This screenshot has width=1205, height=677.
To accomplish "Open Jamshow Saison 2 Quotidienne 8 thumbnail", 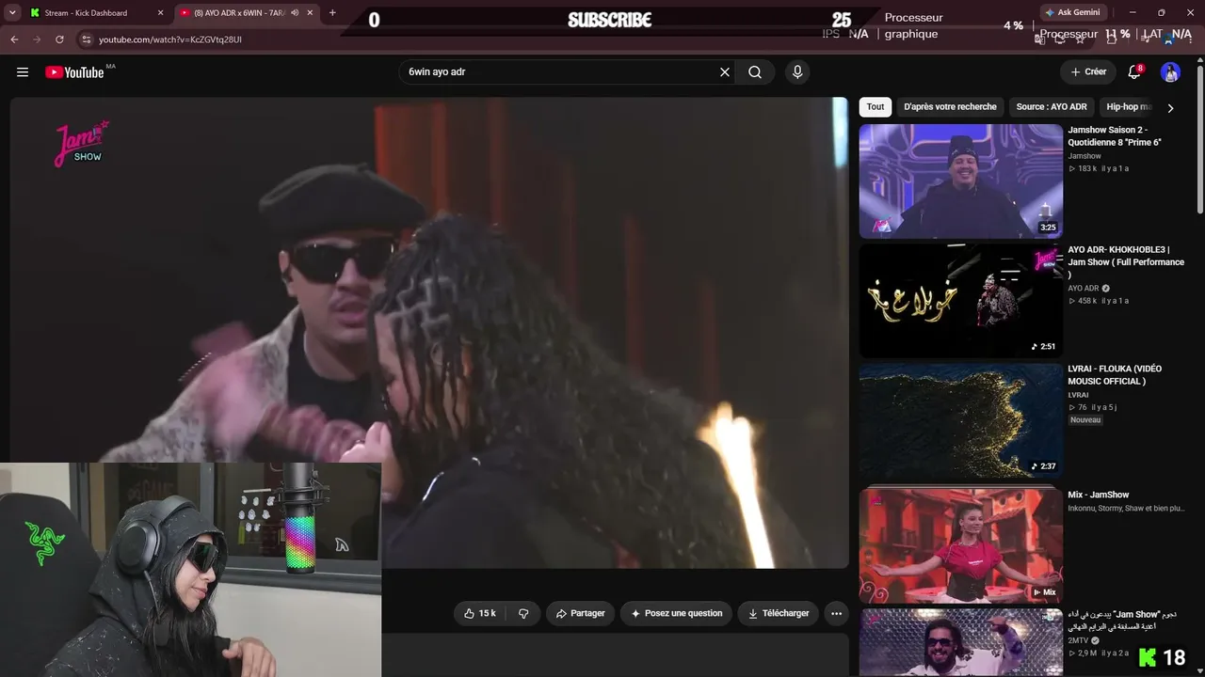I will point(960,181).
